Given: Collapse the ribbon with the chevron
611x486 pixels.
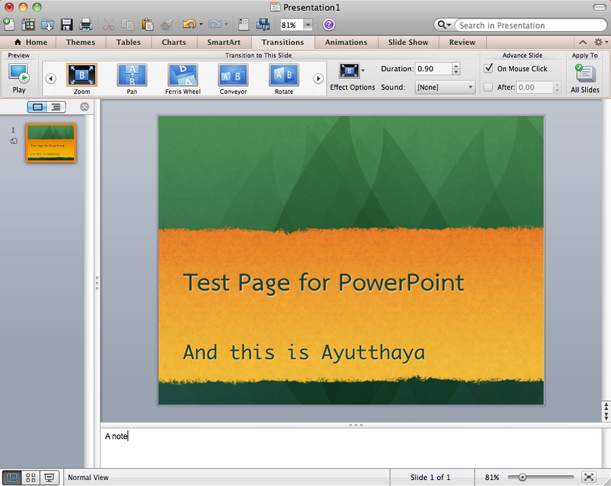Looking at the screenshot, I should 582,42.
